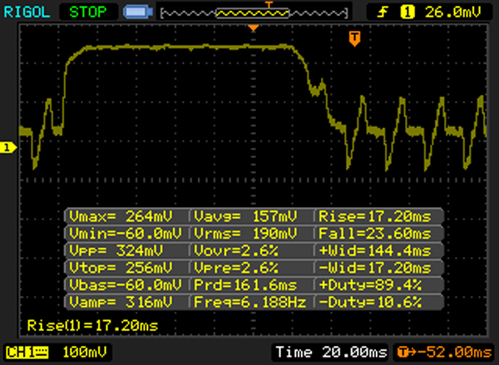Click the Rise=17.20ms table entry
This screenshot has height=365, width=499.
pos(375,216)
